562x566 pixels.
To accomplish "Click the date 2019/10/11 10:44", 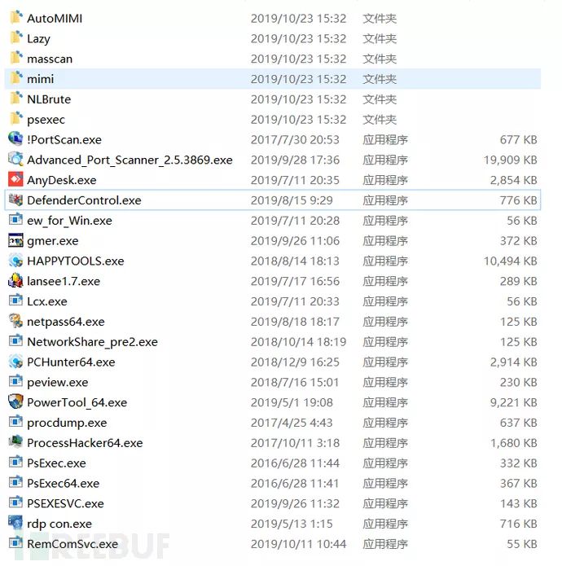I will 298,544.
